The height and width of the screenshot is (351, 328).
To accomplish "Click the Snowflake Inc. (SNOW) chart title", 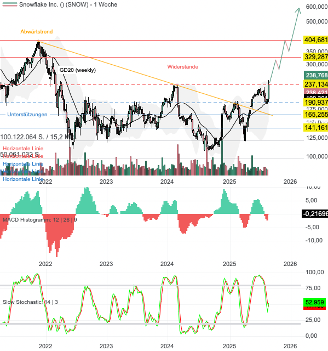I will pyautogui.click(x=68, y=4).
